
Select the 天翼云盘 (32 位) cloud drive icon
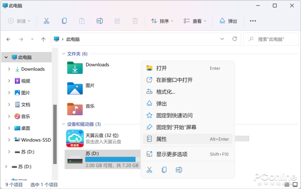click(x=75, y=138)
